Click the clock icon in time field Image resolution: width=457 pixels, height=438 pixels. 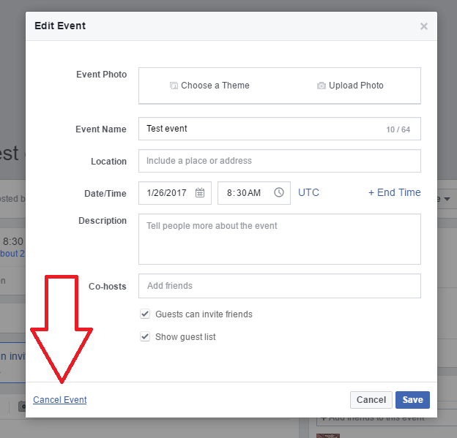(x=279, y=193)
